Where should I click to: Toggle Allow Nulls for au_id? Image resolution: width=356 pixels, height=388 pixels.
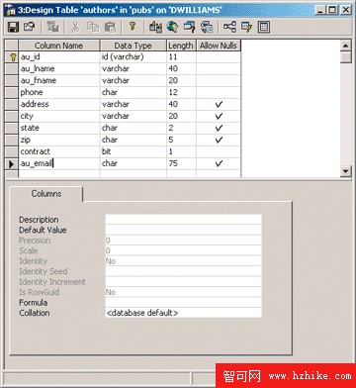pyautogui.click(x=219, y=57)
